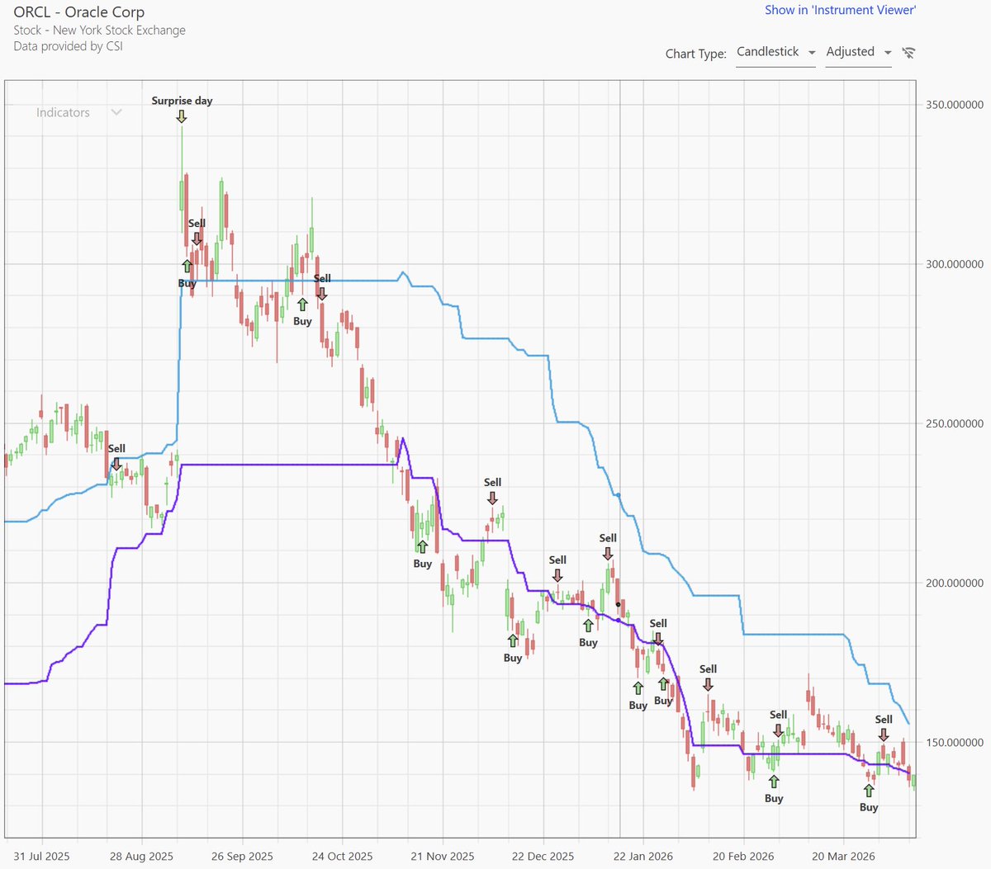Viewport: 991px width, 869px height.
Task: Select the late March 2026 Buy arrow
Action: point(869,791)
